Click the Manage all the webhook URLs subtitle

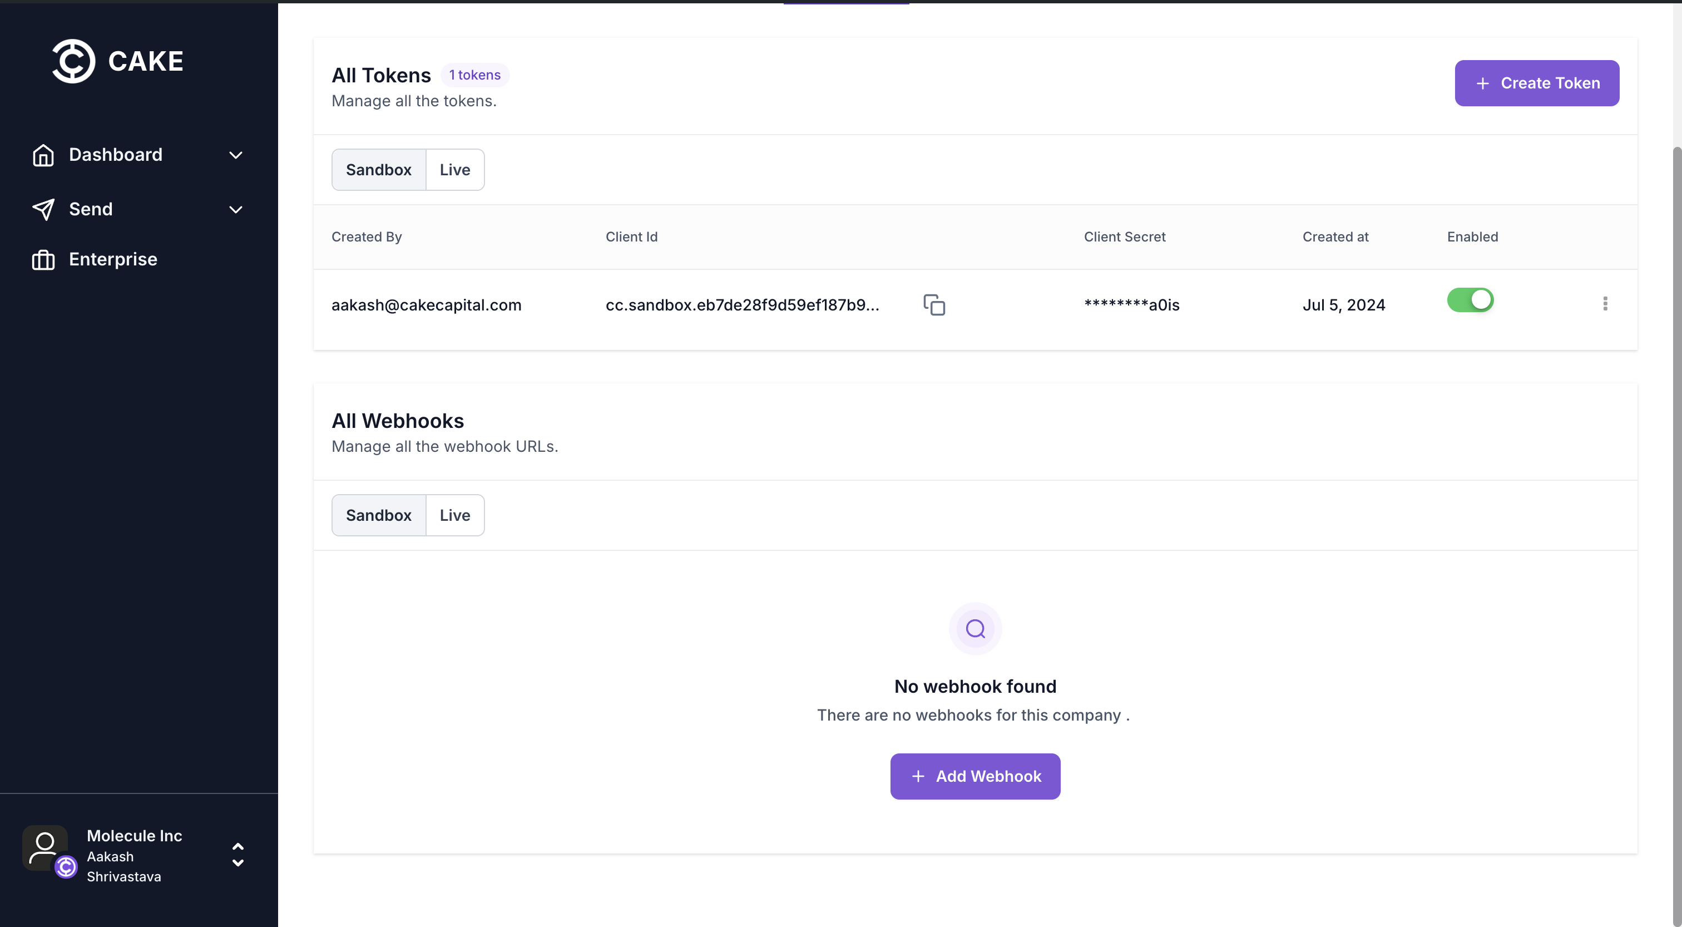[x=444, y=447]
